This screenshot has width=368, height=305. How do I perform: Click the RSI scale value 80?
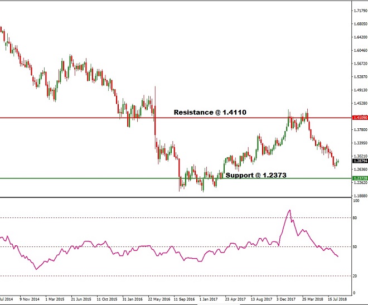[x=355, y=218]
